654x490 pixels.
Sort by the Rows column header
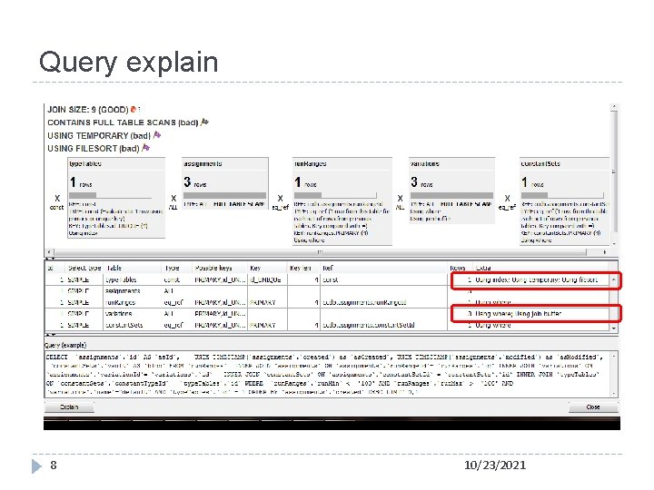(460, 268)
